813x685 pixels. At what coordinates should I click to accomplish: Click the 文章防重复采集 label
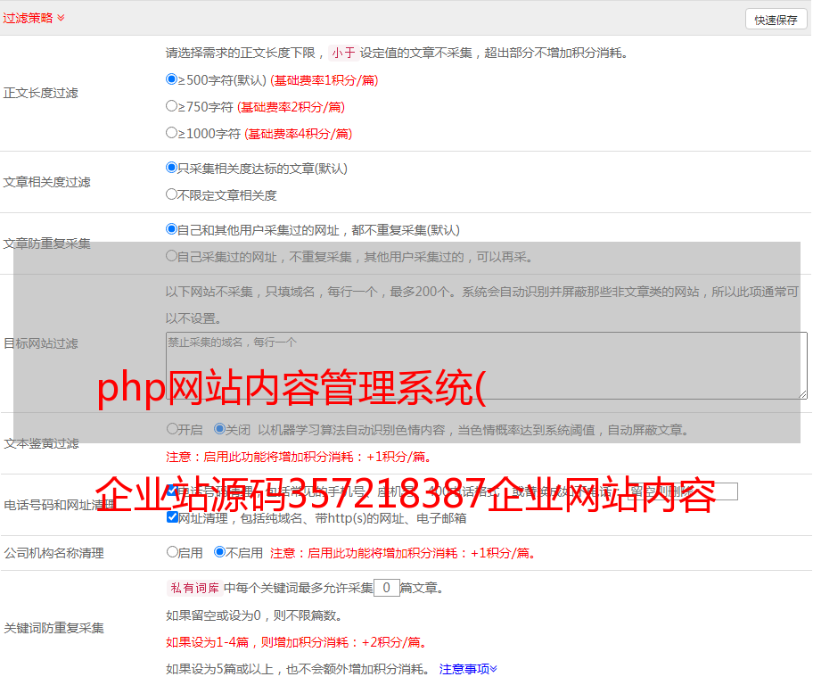46,243
